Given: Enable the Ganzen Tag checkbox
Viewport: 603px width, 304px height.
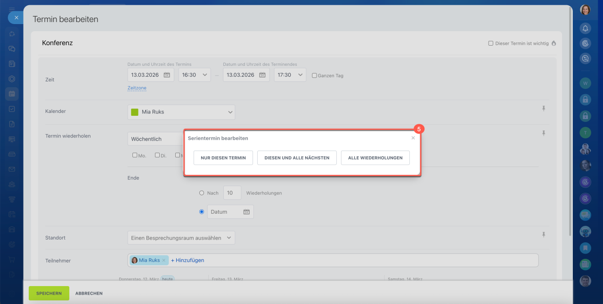Looking at the screenshot, I should click(x=314, y=75).
